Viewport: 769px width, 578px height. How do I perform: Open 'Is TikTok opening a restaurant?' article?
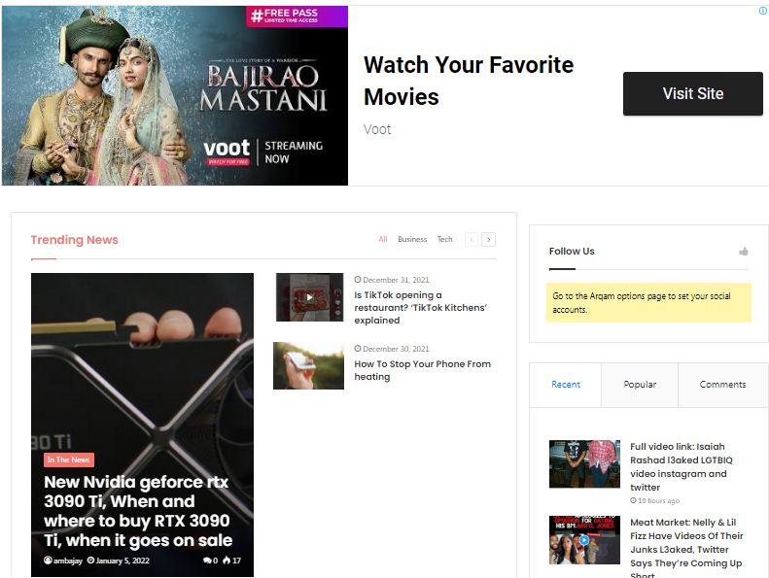[420, 307]
